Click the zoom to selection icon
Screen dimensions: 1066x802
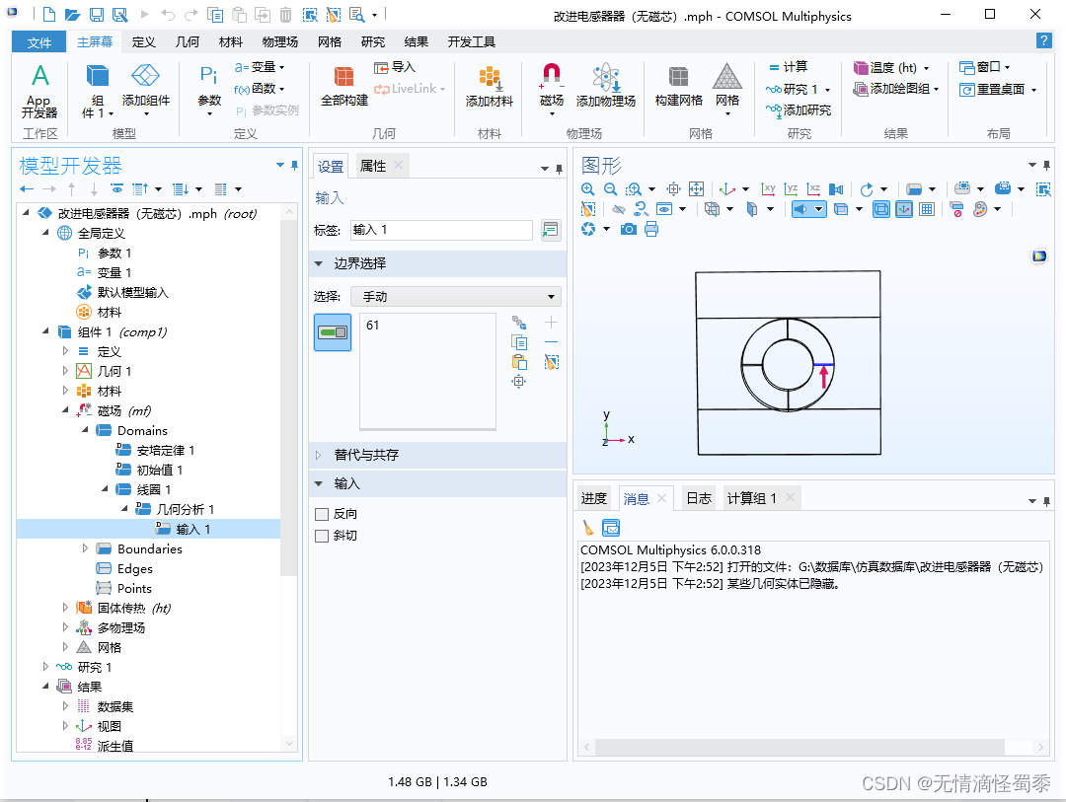pos(519,382)
